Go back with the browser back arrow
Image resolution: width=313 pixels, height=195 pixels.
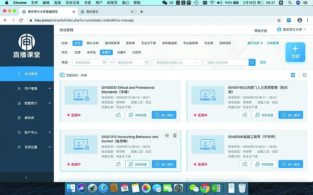[5, 20]
